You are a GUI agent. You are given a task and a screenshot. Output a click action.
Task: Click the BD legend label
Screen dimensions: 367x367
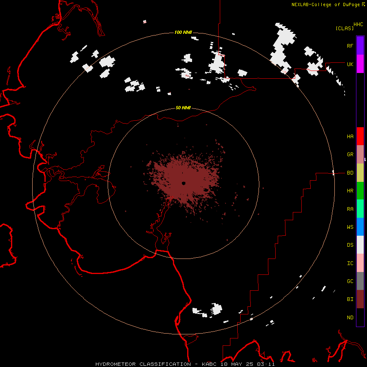coord(350,173)
